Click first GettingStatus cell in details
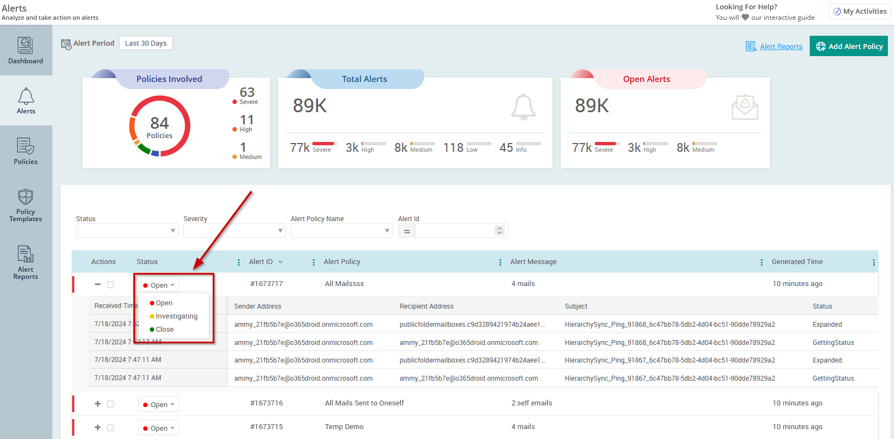The width and height of the screenshot is (894, 439). click(x=833, y=343)
